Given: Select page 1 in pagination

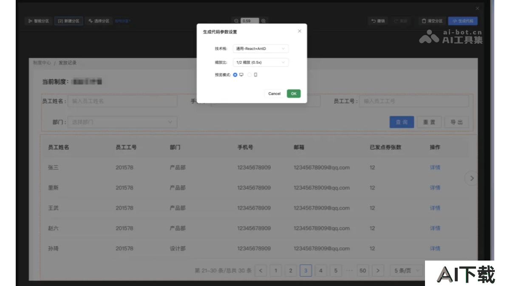Looking at the screenshot, I should tap(276, 270).
